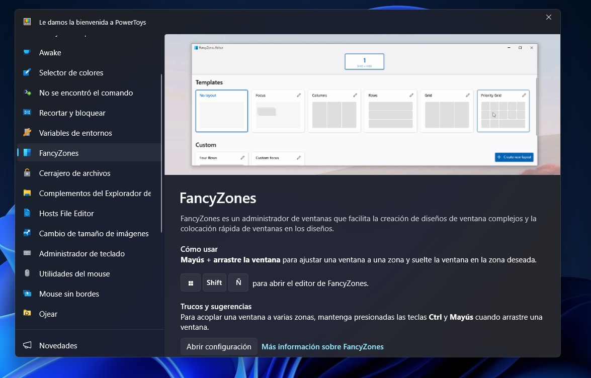591x378 pixels.
Task: Click the Ojear preview icon
Action: click(27, 314)
